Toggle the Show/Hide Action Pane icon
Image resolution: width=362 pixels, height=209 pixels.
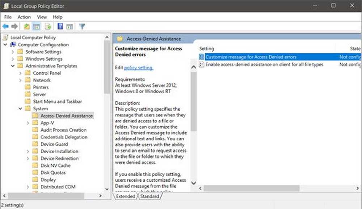tap(70, 26)
